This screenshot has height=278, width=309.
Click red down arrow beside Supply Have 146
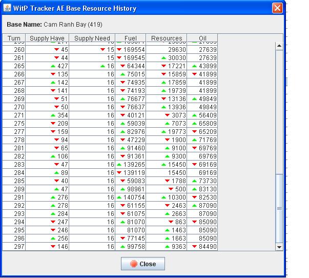(53, 247)
